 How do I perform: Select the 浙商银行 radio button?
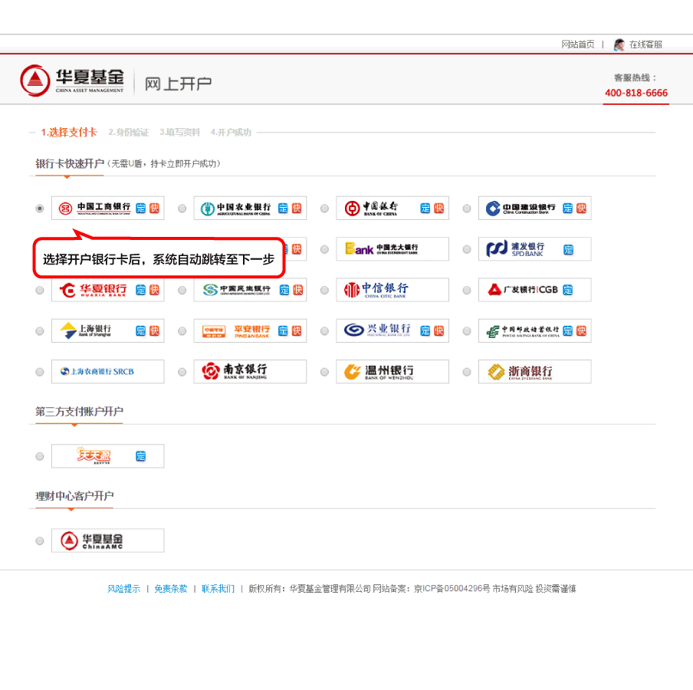tap(467, 372)
